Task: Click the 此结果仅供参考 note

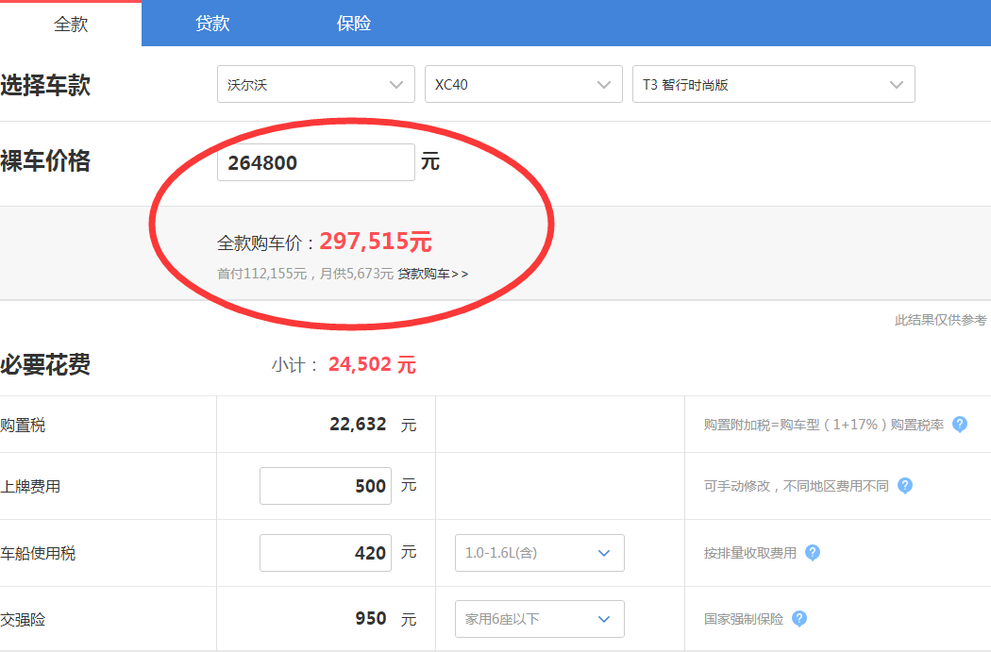Action: (940, 320)
